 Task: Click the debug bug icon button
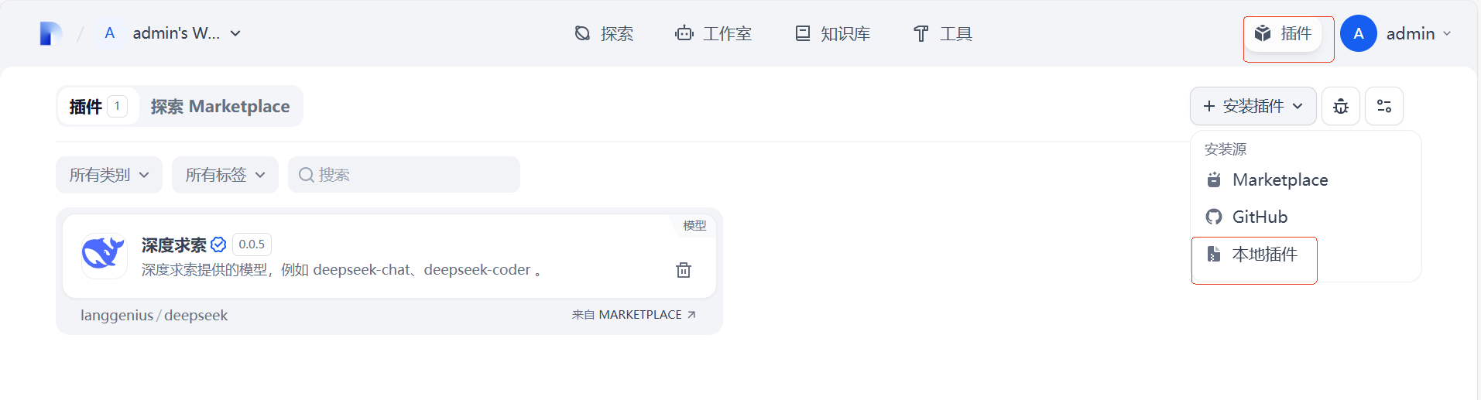pos(1341,106)
